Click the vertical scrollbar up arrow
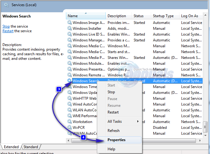This screenshot has height=154, width=210. tap(205, 15)
